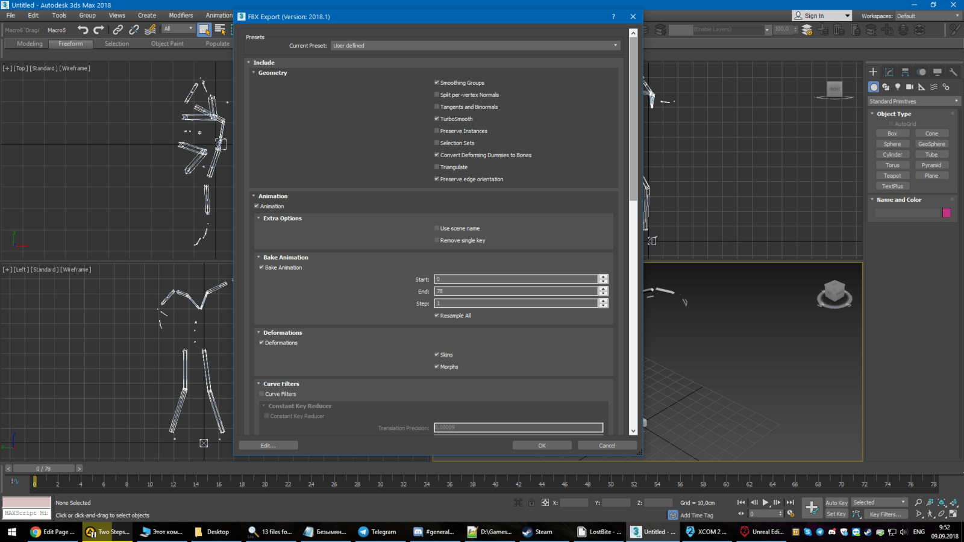Collapse the Object Type rollout

872,114
